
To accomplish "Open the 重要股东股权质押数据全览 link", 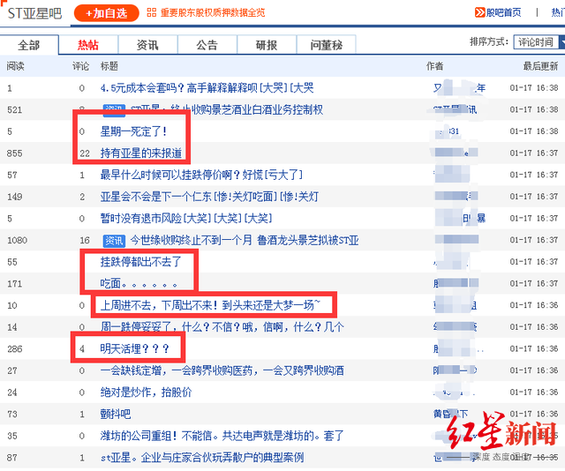I will tap(213, 12).
